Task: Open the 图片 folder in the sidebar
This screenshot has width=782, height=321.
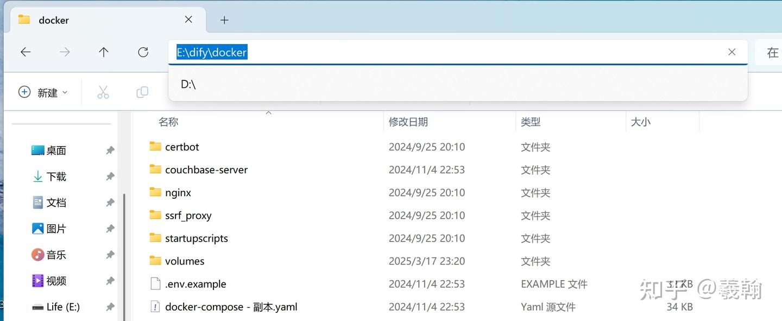Action: [56, 228]
